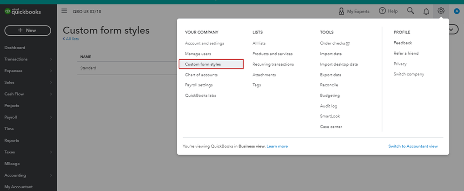464x191 pixels.
Task: Click the My Experts person icon
Action: 341,11
